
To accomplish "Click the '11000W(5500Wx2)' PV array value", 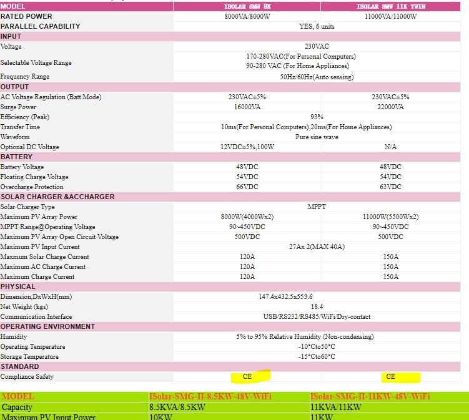I will (x=391, y=217).
